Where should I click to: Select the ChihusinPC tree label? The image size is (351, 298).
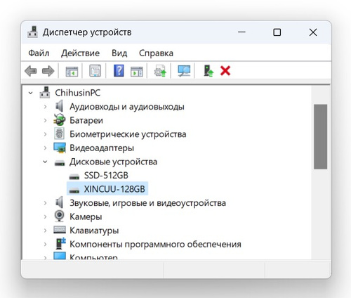[78, 93]
